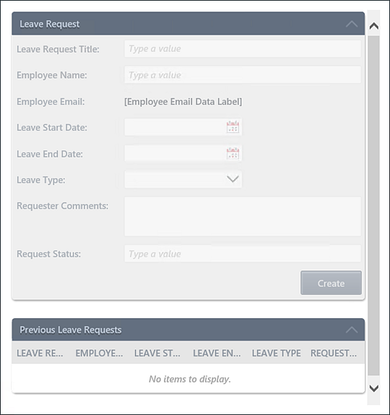Open the Leave End Date calendar picker
Viewport: 390px width, 415px height.
[x=233, y=153]
